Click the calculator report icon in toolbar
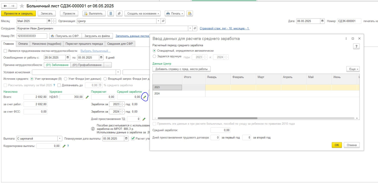Image resolution: width=378 pixels, height=183 pixels. (x=111, y=14)
